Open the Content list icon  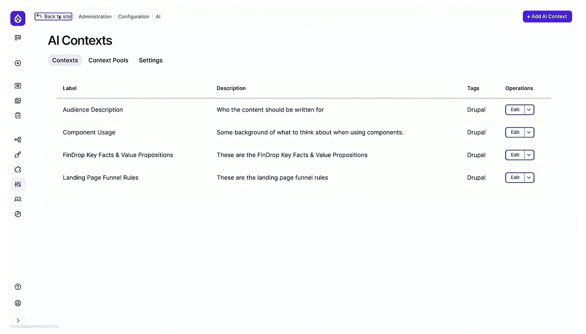(x=18, y=85)
